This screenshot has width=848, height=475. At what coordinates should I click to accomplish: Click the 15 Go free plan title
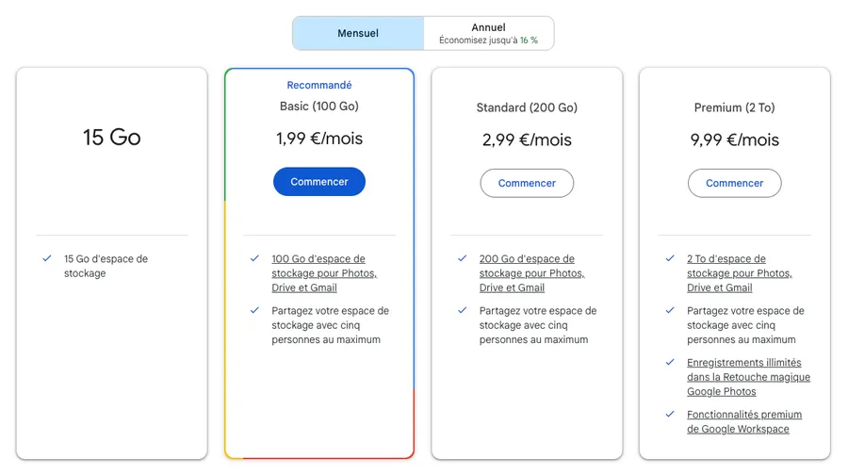point(111,138)
